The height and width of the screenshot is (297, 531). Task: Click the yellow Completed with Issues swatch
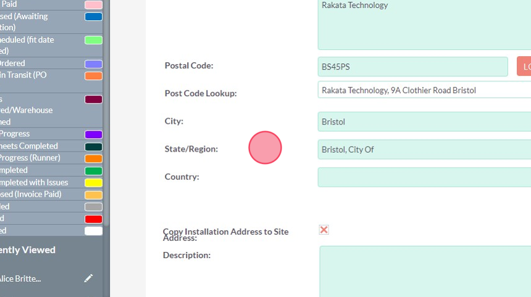pyautogui.click(x=93, y=182)
